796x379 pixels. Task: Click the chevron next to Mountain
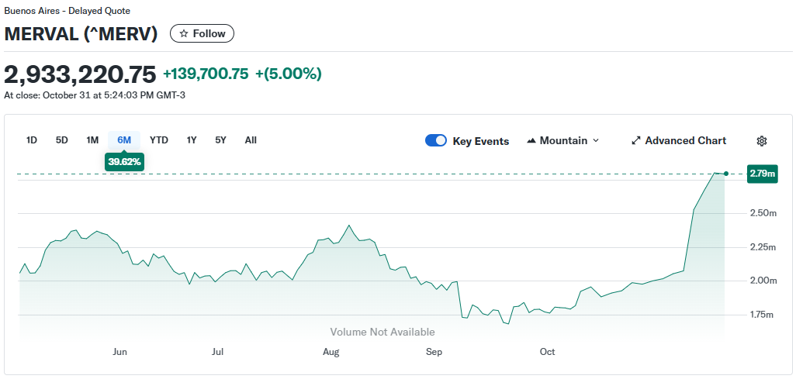(596, 141)
